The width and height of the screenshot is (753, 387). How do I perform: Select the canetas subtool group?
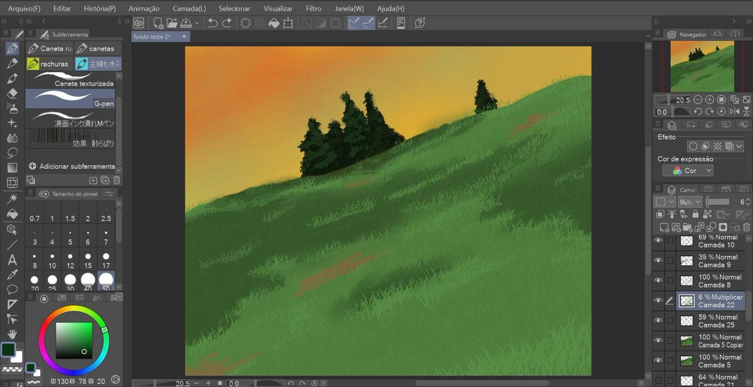pyautogui.click(x=98, y=48)
